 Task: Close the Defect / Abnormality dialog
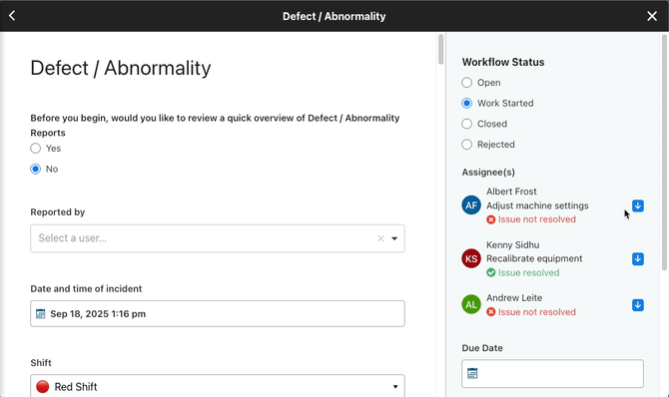pos(652,16)
